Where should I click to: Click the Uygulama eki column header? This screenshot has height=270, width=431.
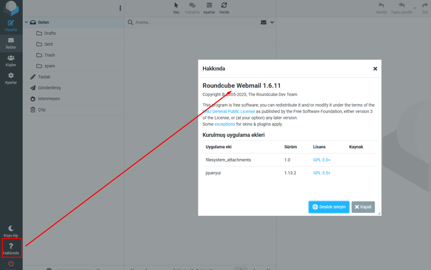coord(218,147)
